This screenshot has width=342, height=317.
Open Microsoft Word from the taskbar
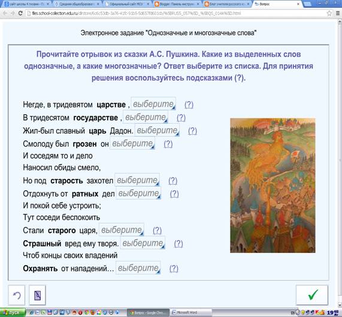pos(190,313)
